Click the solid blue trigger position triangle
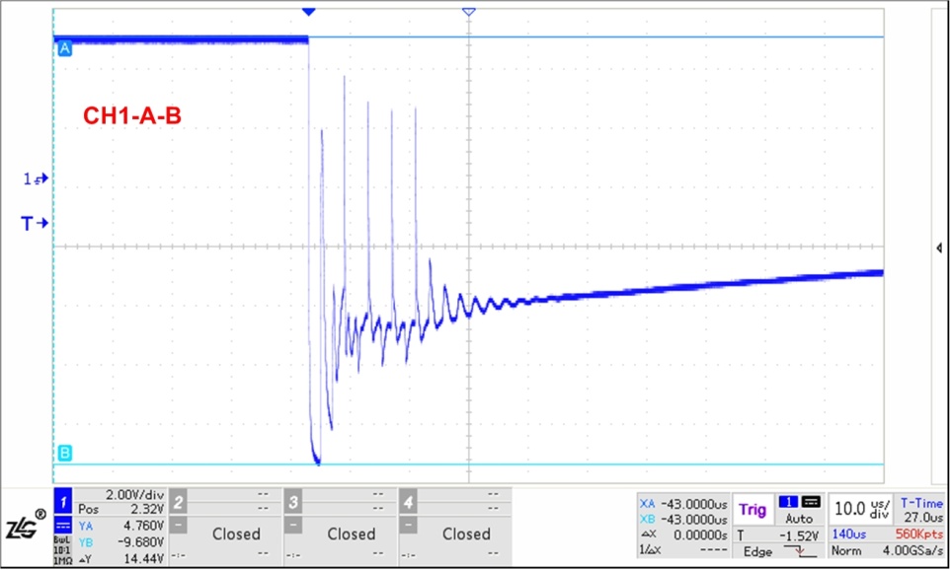 tap(308, 11)
